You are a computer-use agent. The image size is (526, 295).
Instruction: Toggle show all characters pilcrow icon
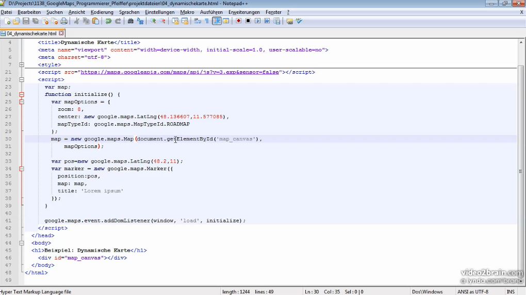[x=207, y=21]
